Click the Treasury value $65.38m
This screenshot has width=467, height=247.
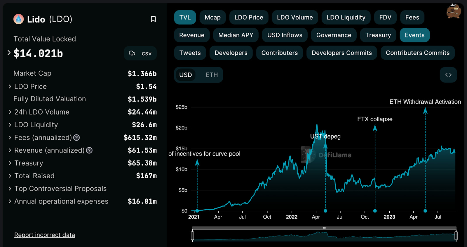pyautogui.click(x=142, y=163)
